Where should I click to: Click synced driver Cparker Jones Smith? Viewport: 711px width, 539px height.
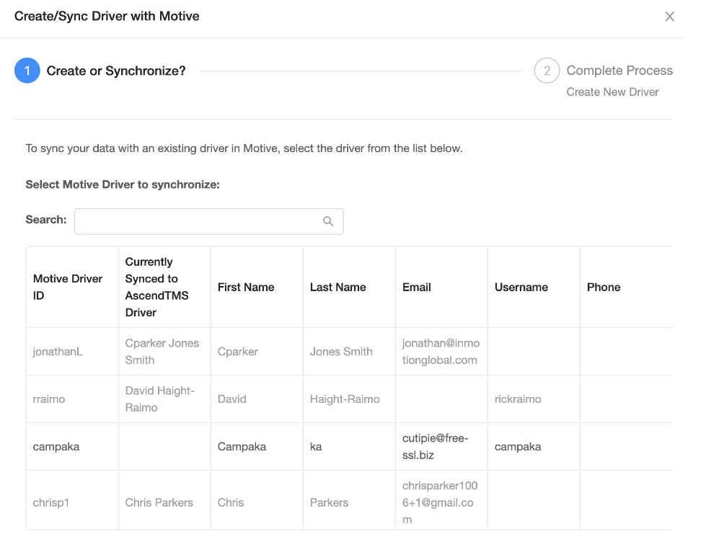click(x=162, y=352)
